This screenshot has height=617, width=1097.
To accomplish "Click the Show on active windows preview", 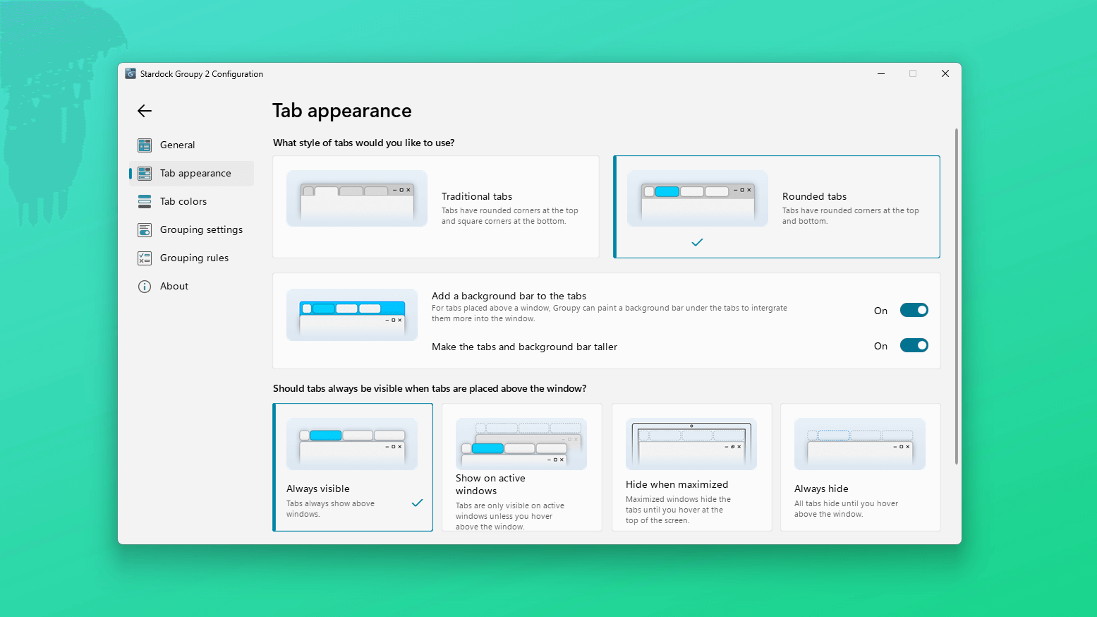I will coord(521,444).
